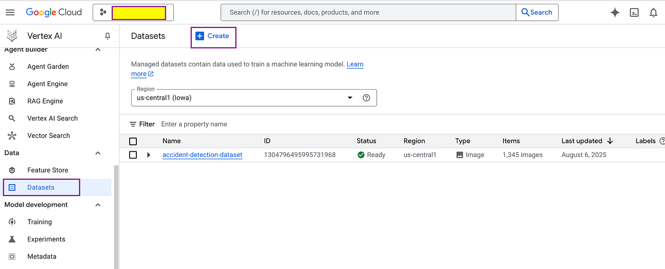Select Vector Search in sidebar
Screen dimensions: 665x269
pos(48,136)
